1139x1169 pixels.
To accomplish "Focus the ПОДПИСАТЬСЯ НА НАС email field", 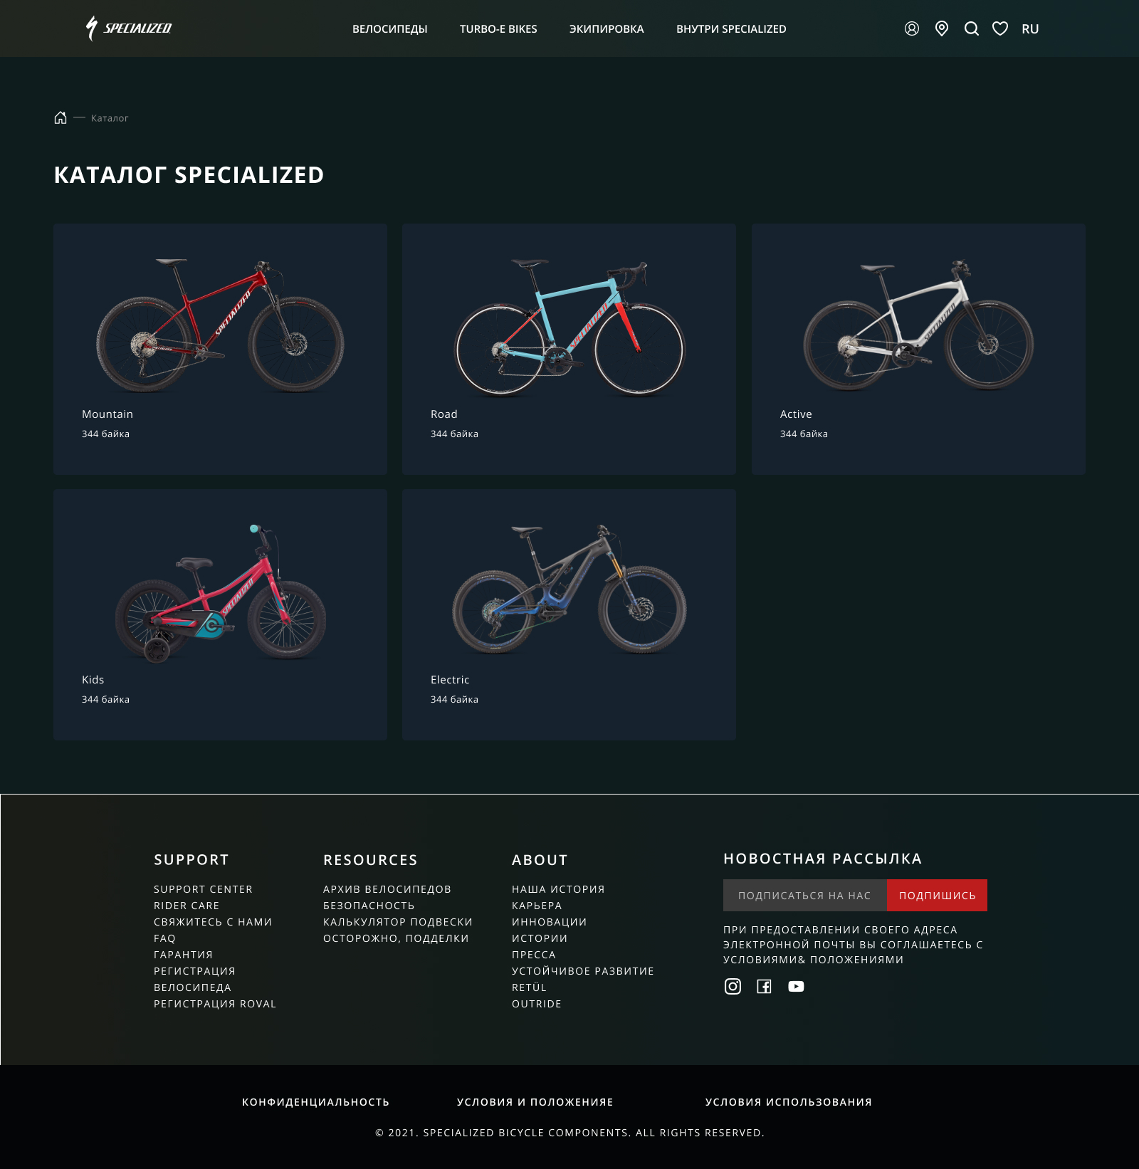I will (804, 895).
